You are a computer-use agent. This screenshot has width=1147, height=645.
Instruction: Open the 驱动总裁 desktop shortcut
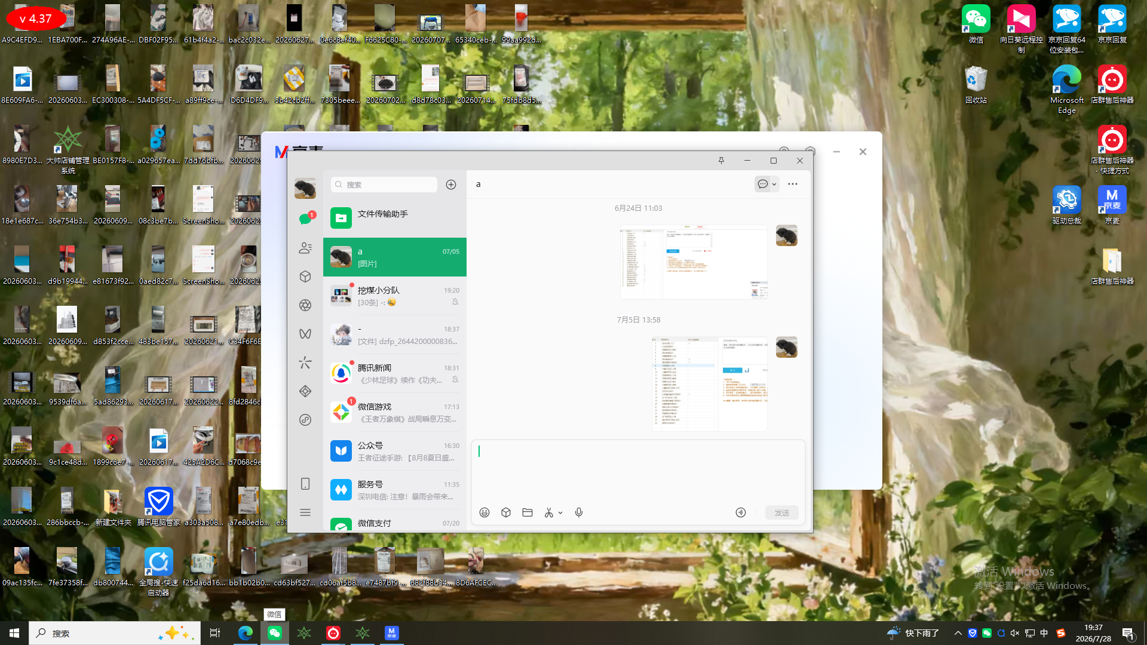coord(1067,205)
